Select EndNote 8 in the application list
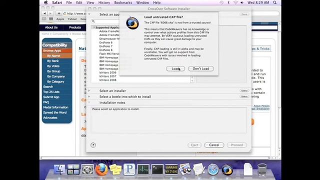 point(105,50)
